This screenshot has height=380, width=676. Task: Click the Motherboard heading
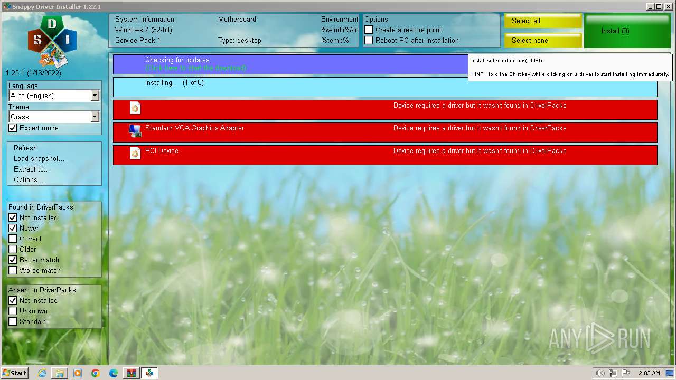click(x=237, y=20)
